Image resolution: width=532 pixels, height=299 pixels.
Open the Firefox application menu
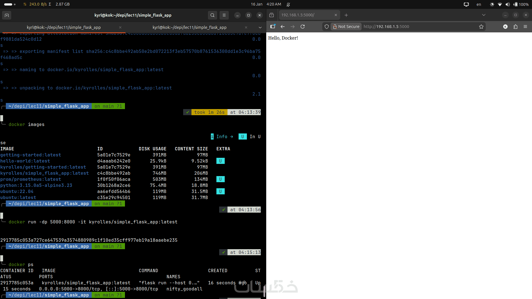[525, 27]
